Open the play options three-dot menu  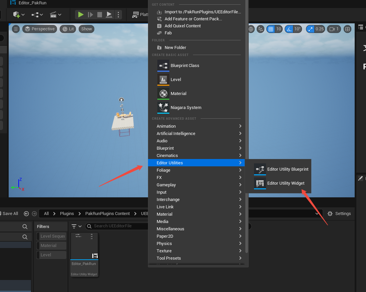(x=118, y=15)
